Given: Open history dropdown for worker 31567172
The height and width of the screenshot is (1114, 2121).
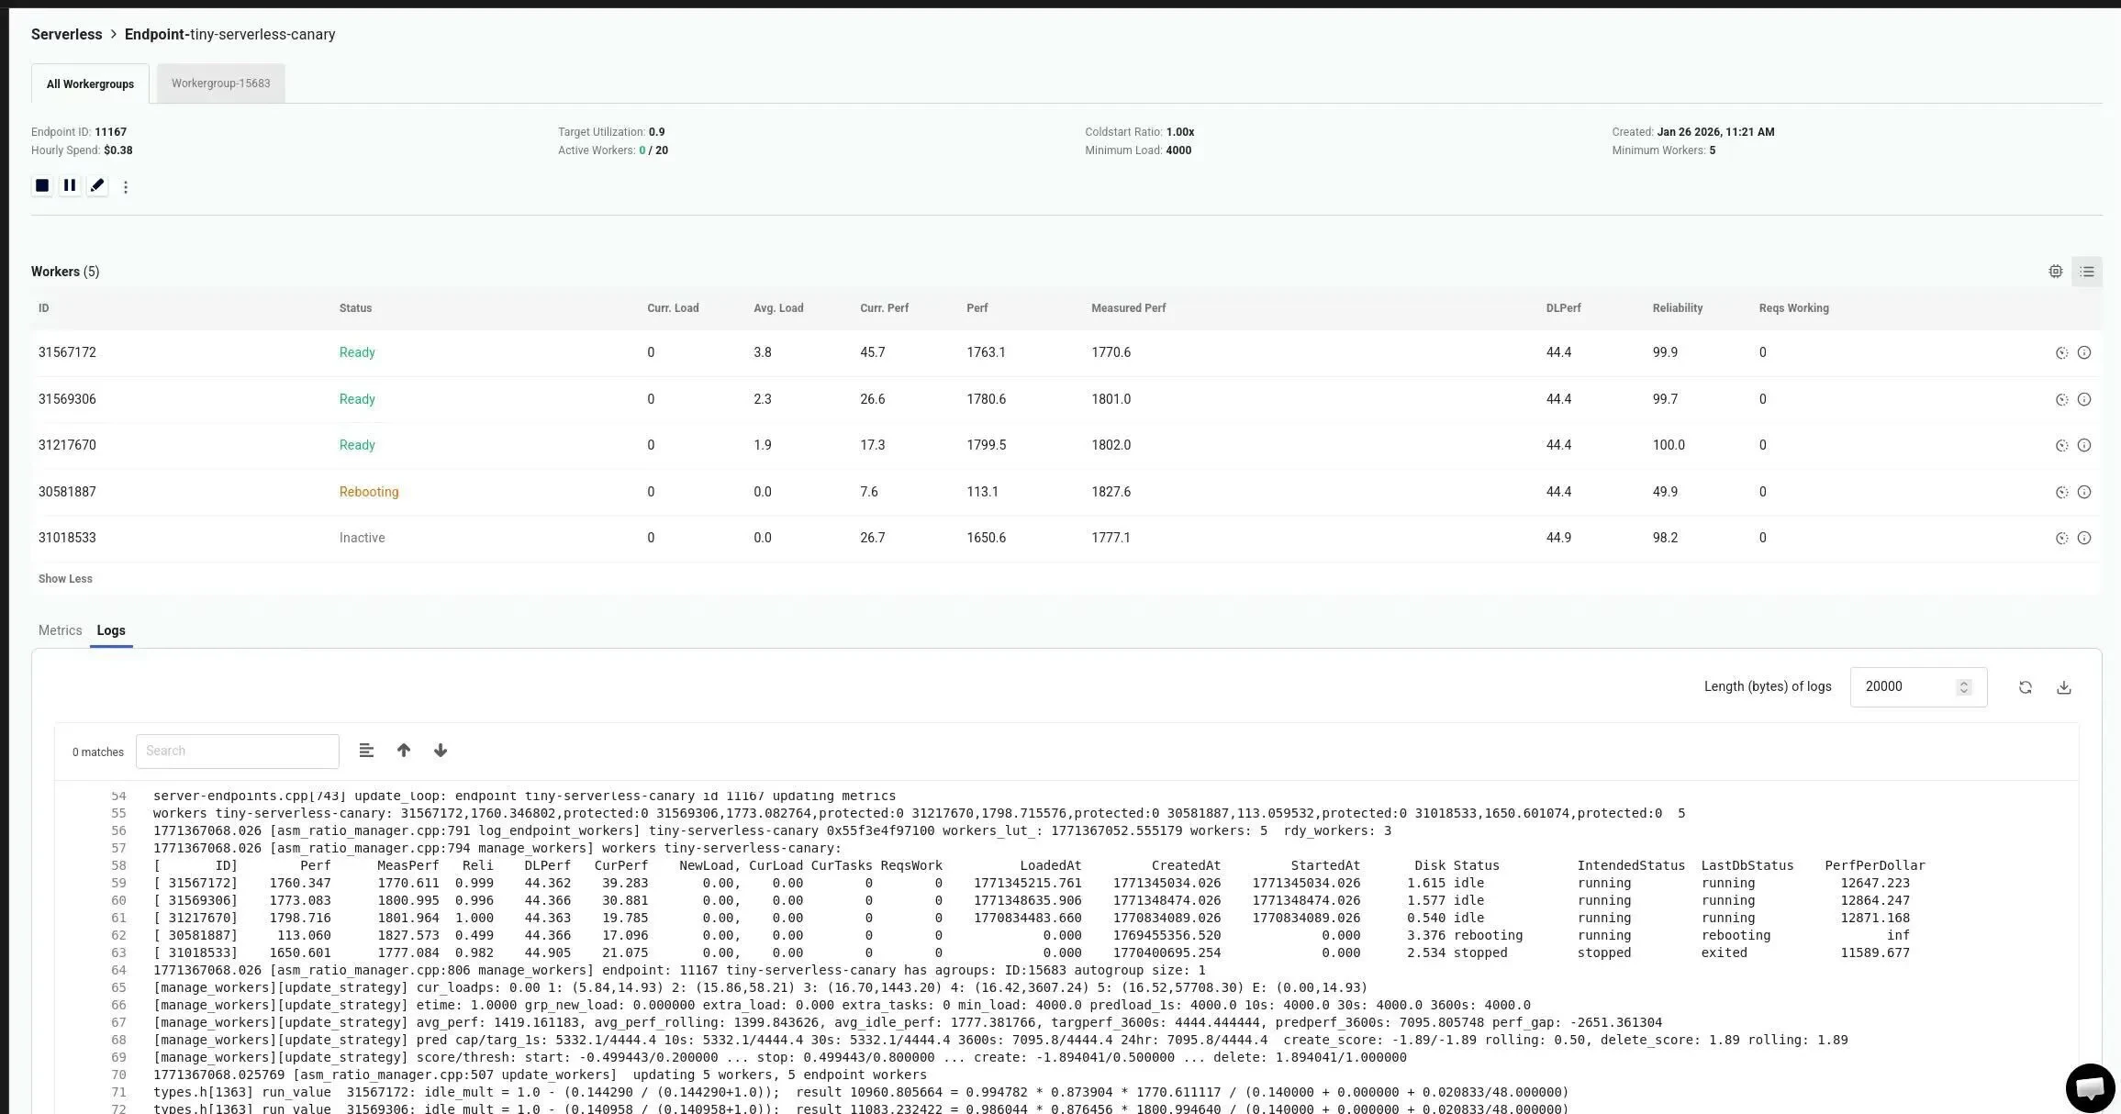Looking at the screenshot, I should point(2062,352).
